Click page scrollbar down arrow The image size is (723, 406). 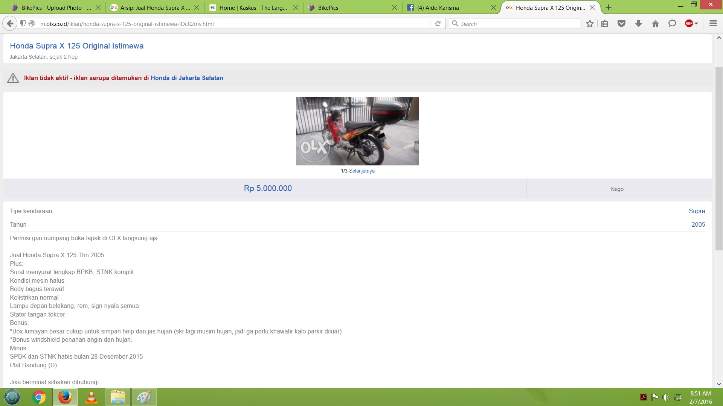pyautogui.click(x=719, y=384)
